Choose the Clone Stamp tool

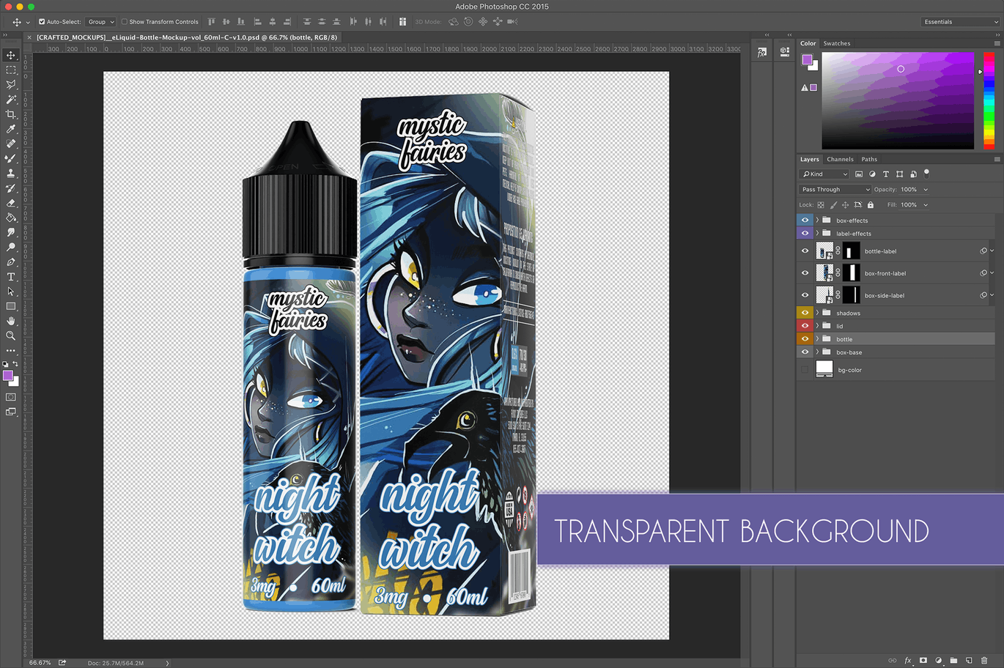[x=10, y=173]
